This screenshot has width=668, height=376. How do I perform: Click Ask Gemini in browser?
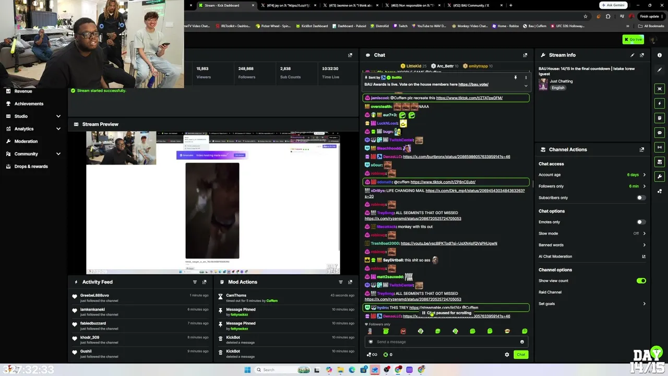click(613, 5)
